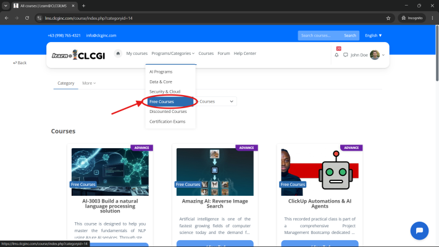Open the English language dropdown
439x247 pixels.
[x=373, y=36]
